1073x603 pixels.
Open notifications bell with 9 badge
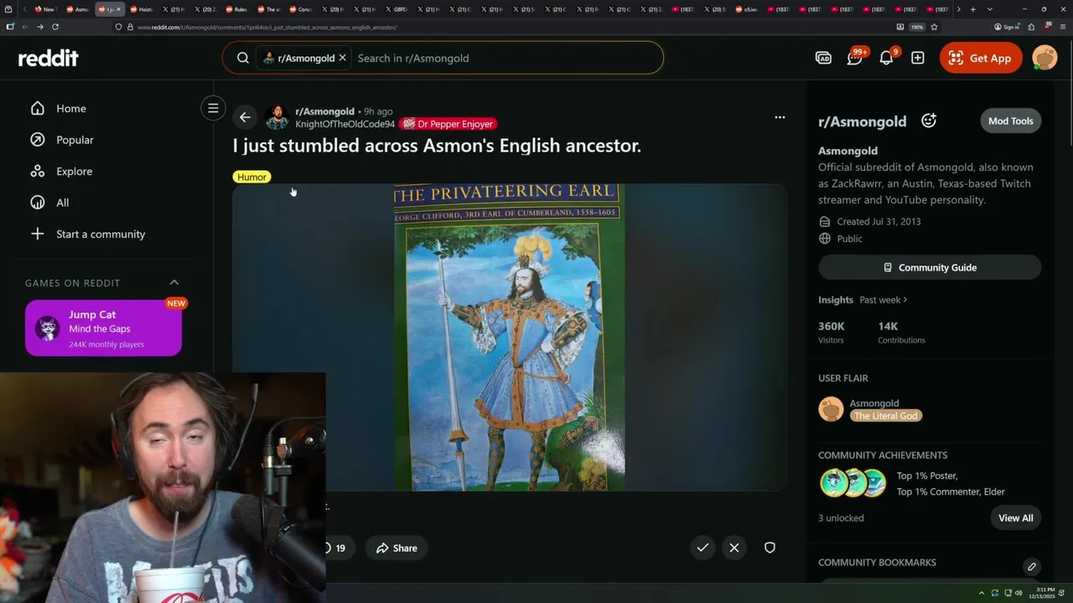pyautogui.click(x=887, y=58)
